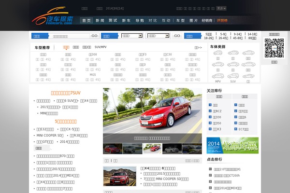Viewport: 290px width, 193px height.
Task: Open the model link ending in 308
Action: point(93,55)
